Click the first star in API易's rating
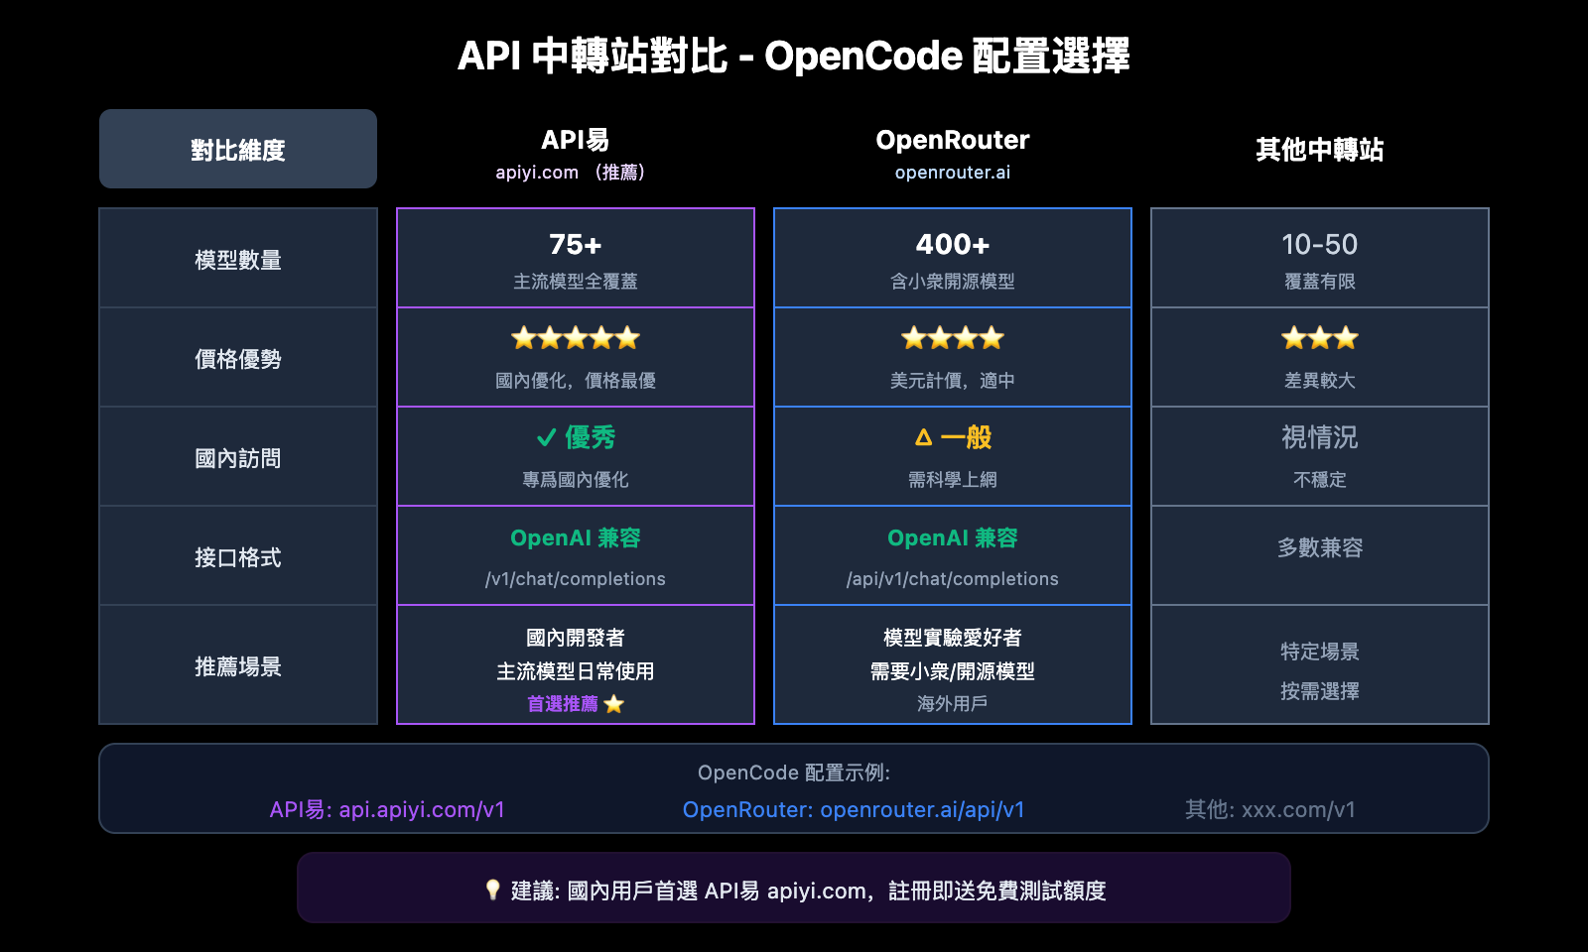The image size is (1588, 952). point(523,338)
